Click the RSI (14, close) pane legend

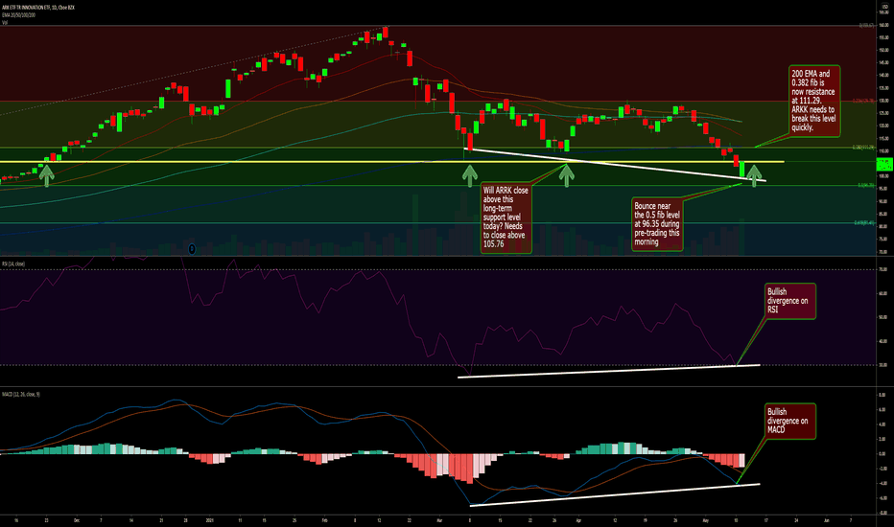pos(13,263)
